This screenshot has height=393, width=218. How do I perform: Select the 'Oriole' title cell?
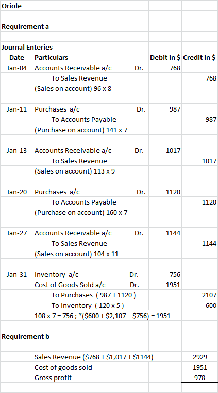pos(16,6)
